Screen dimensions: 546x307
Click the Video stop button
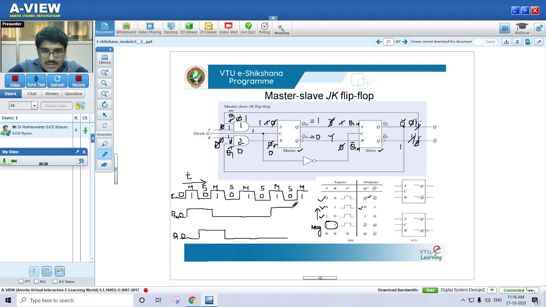(15, 81)
